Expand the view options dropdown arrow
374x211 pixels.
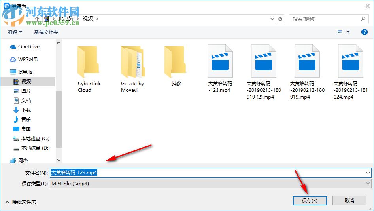(348, 32)
